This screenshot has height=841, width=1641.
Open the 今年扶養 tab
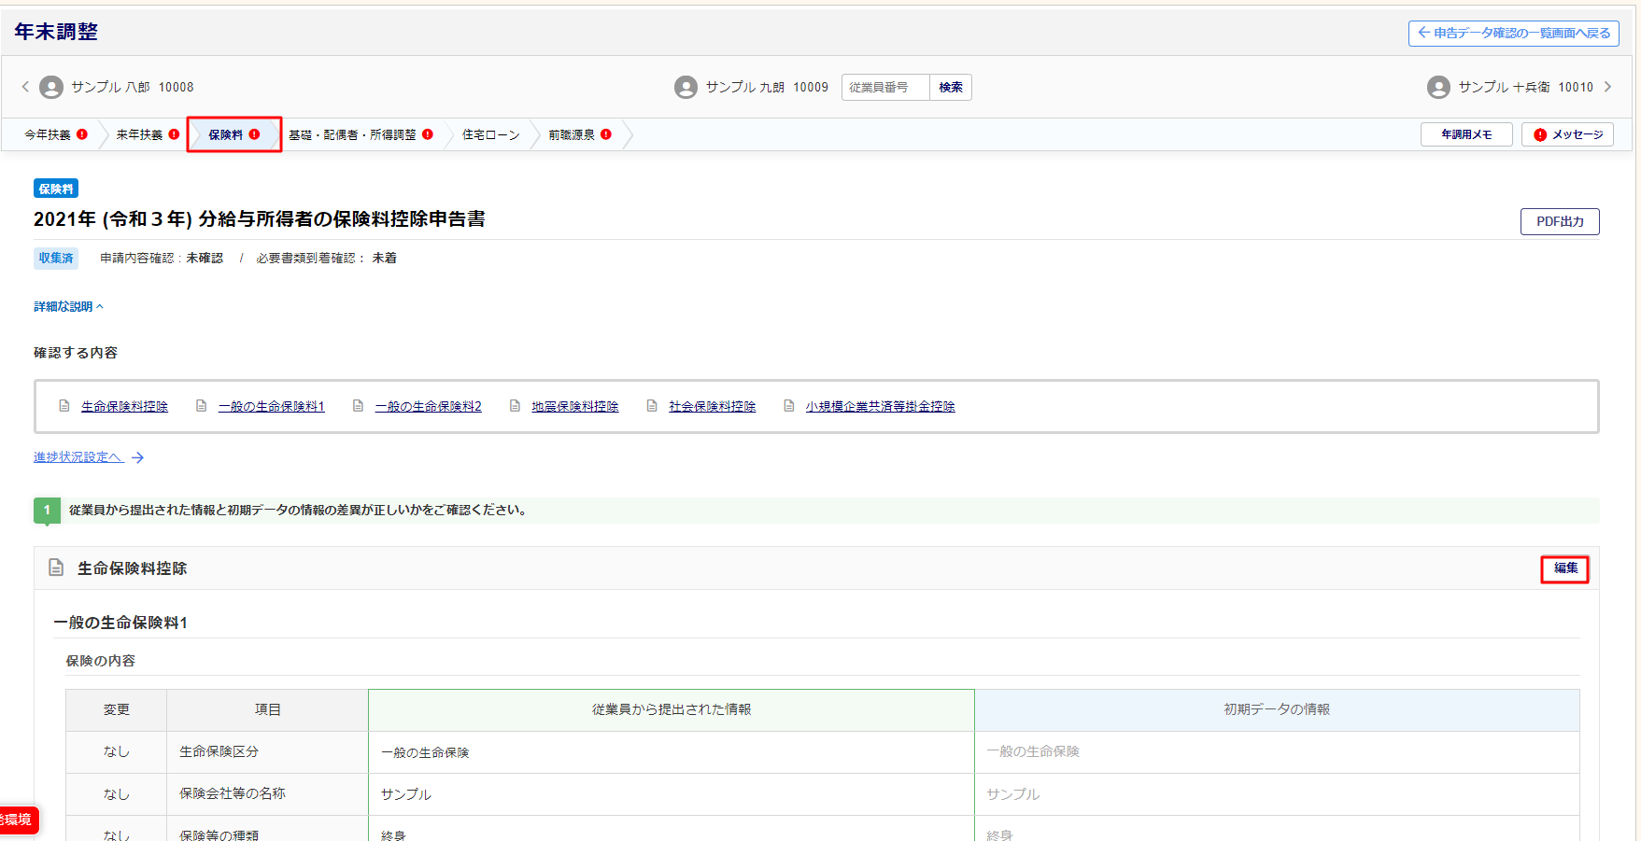[x=48, y=134]
